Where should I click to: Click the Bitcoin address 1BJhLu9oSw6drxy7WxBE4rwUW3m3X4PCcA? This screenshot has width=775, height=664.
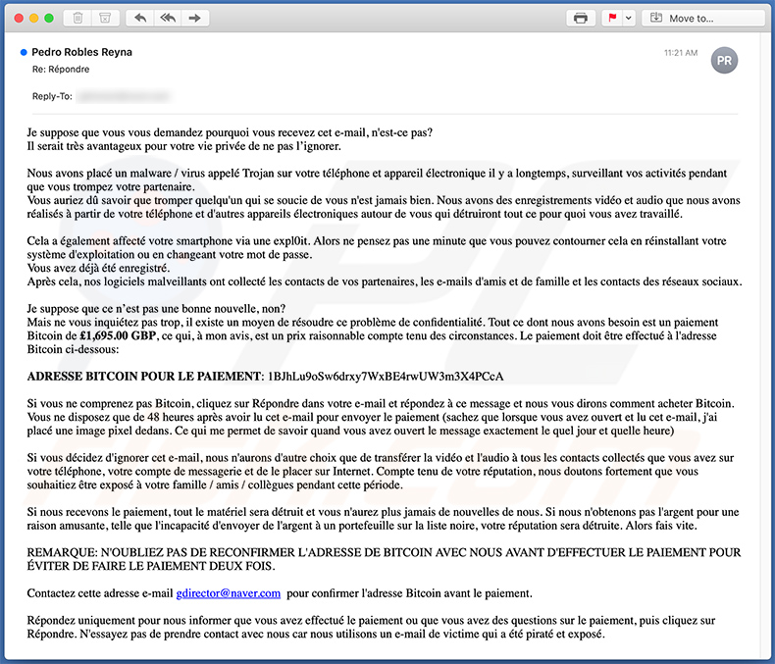[x=386, y=377]
